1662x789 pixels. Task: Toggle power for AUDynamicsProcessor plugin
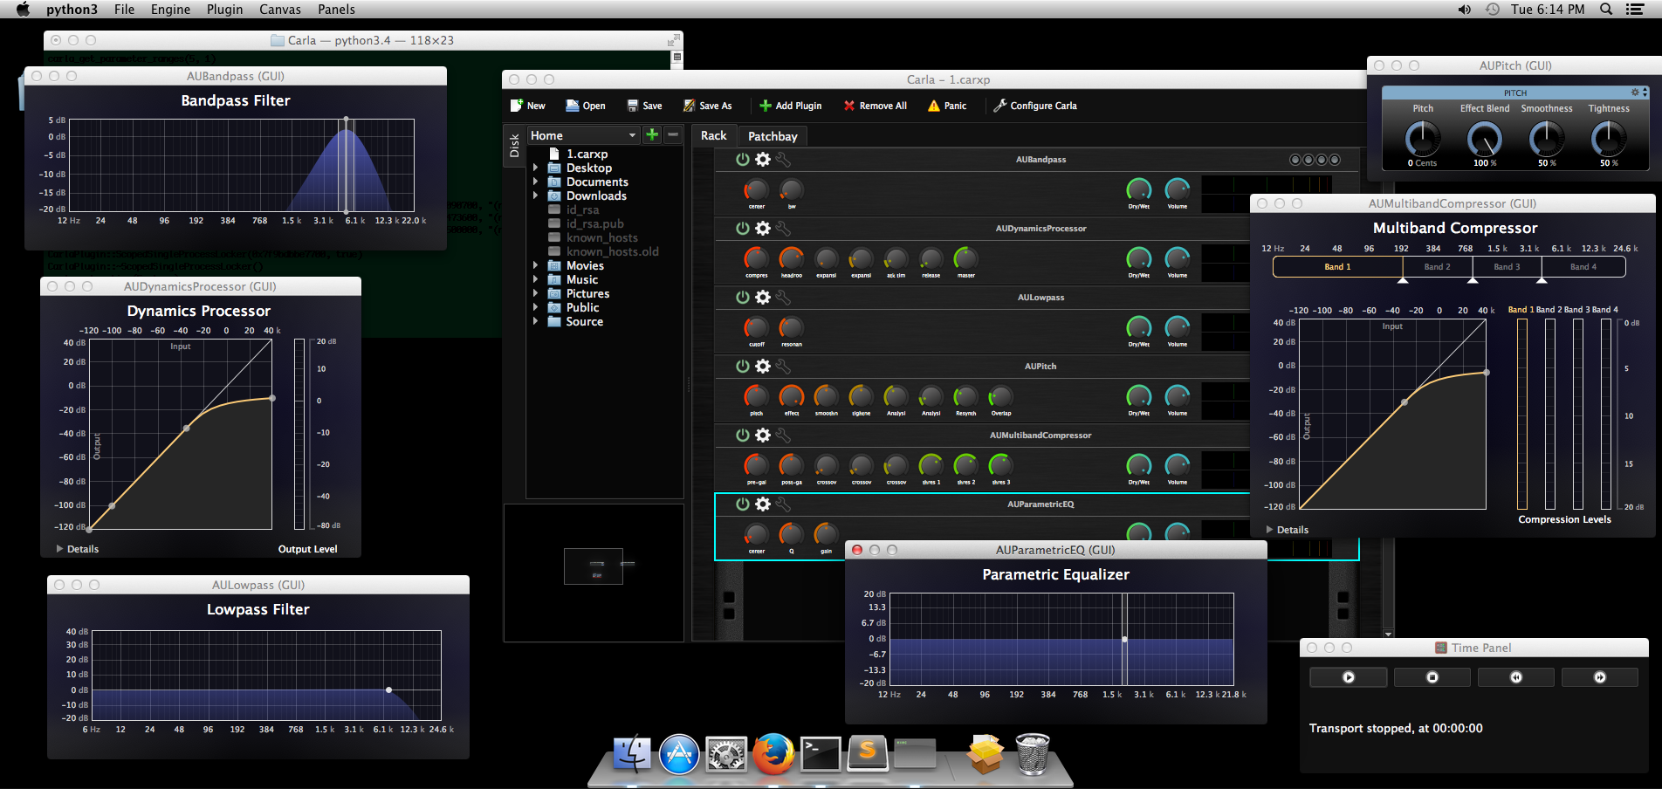pyautogui.click(x=742, y=229)
